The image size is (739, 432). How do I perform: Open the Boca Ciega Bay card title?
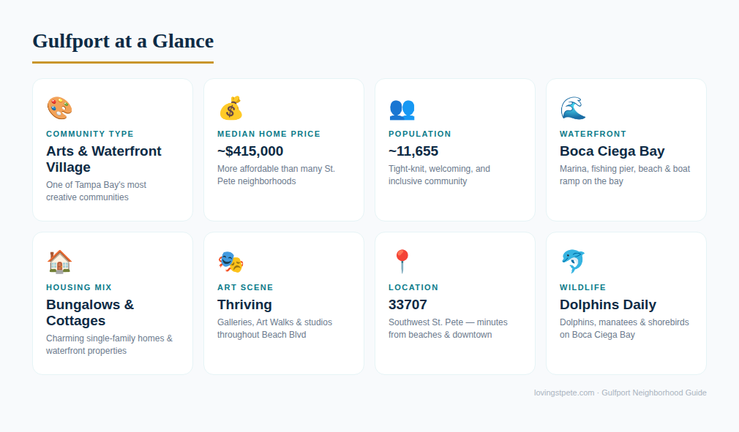612,151
